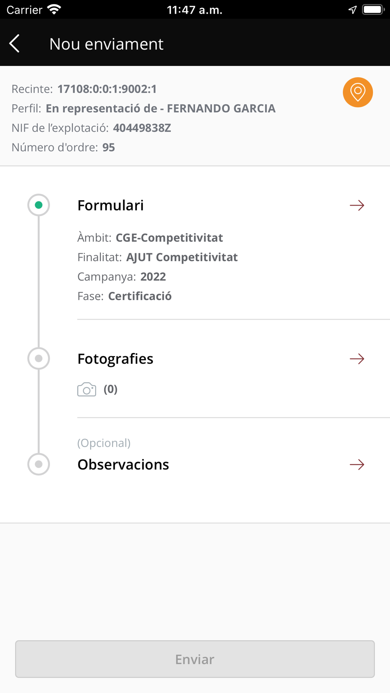Image resolution: width=390 pixels, height=693 pixels.
Task: Open the orange map location pin
Action: (x=358, y=92)
